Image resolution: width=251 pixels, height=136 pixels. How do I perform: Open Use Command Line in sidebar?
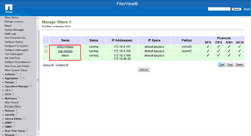15,38
